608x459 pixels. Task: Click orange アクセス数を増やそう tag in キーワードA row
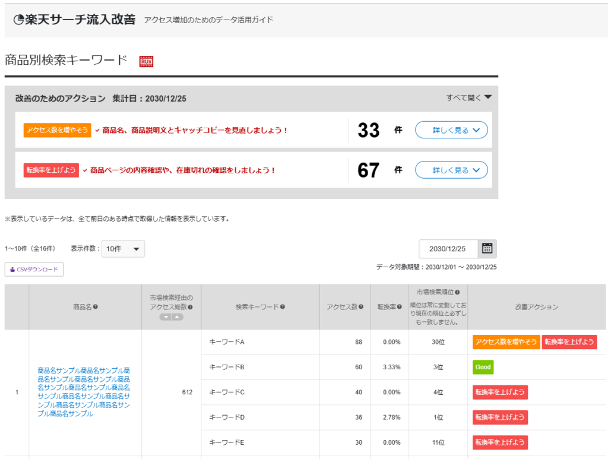coord(506,342)
